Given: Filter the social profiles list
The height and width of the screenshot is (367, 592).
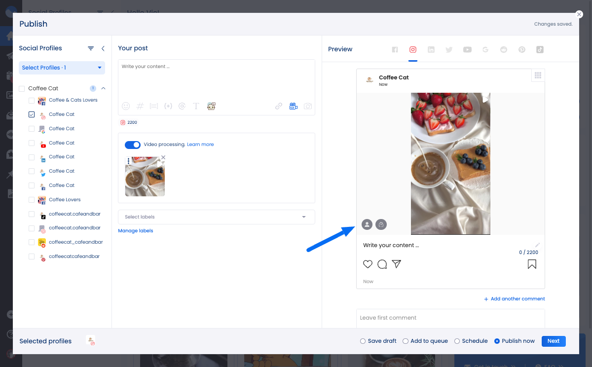Looking at the screenshot, I should 91,48.
